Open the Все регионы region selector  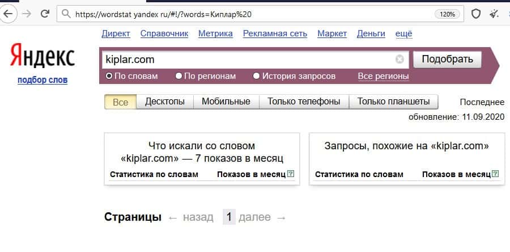(383, 77)
